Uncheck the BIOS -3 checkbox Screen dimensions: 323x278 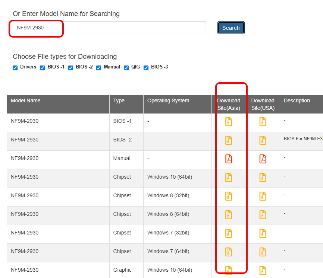tap(146, 68)
